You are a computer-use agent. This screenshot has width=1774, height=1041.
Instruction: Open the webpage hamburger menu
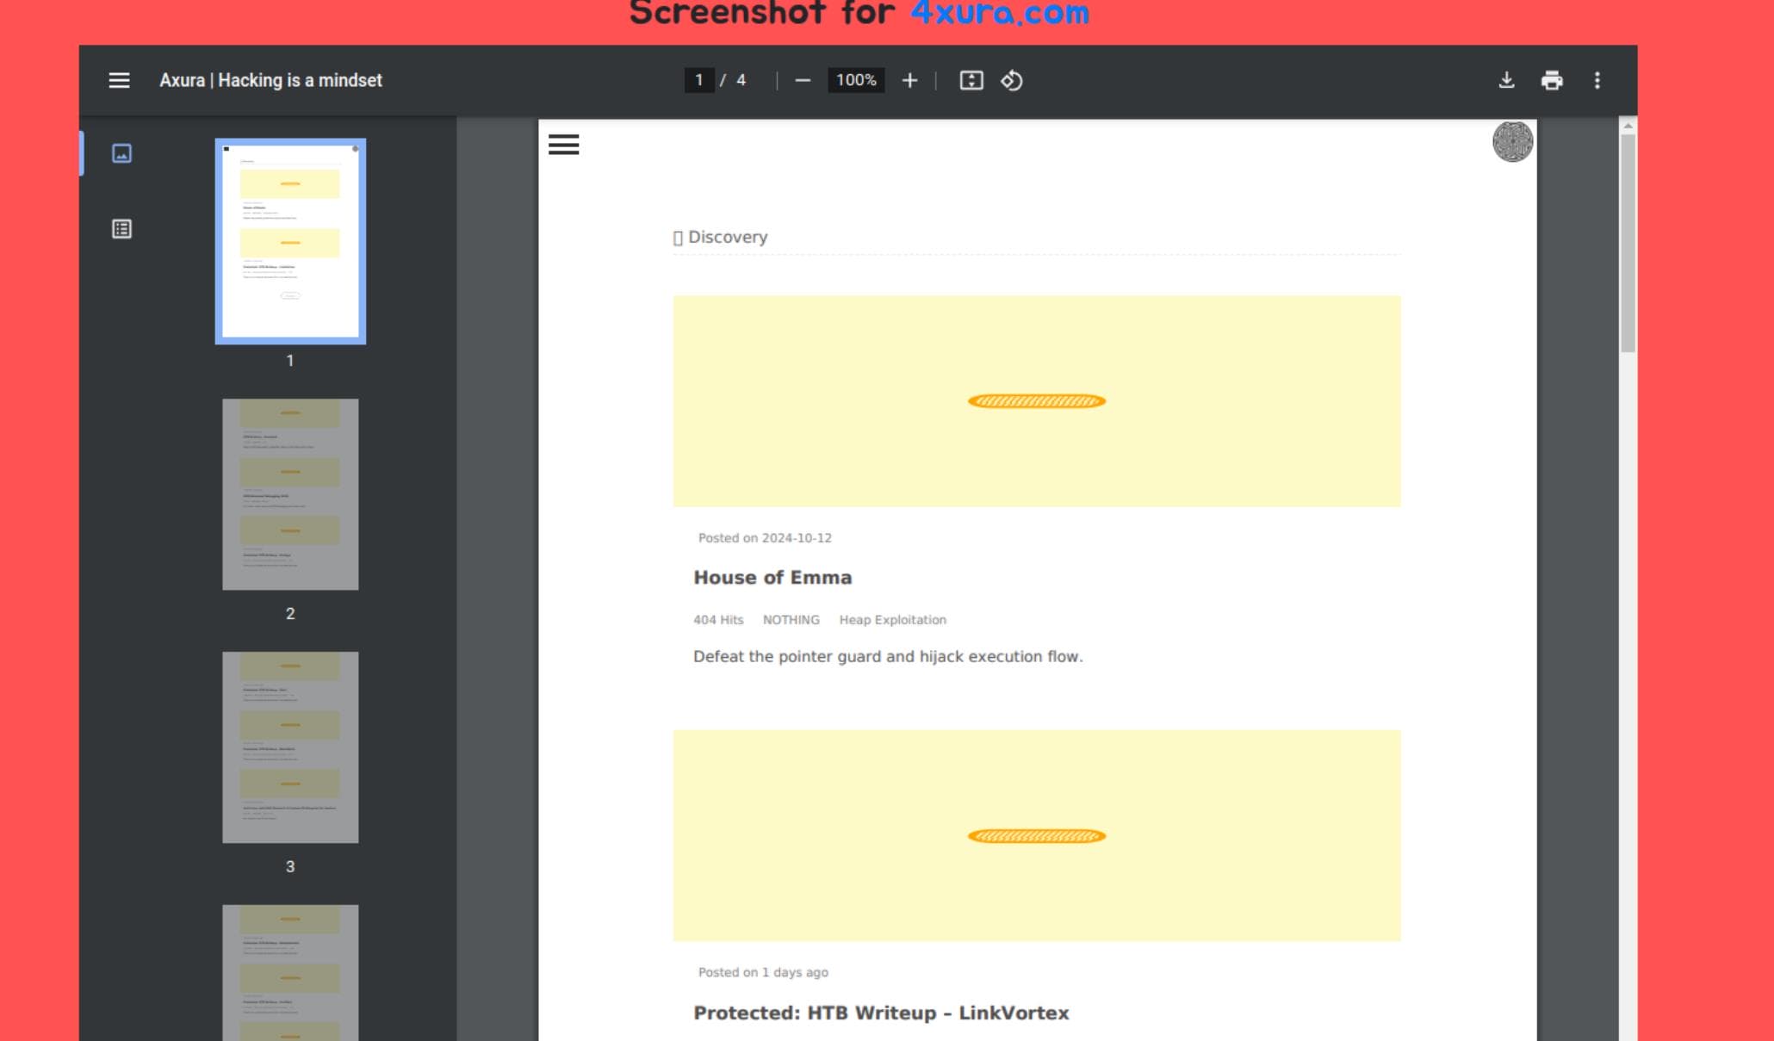point(563,145)
